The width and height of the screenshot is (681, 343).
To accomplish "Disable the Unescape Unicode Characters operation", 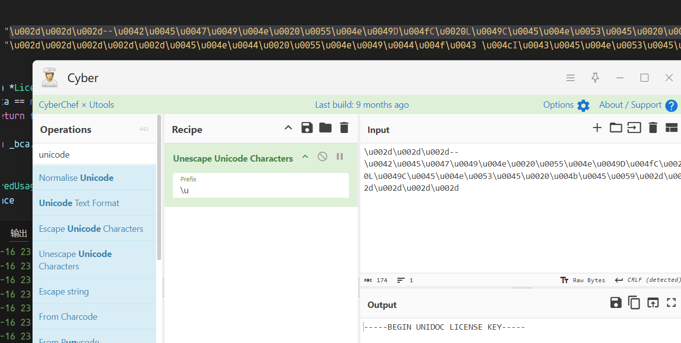I will (x=322, y=157).
